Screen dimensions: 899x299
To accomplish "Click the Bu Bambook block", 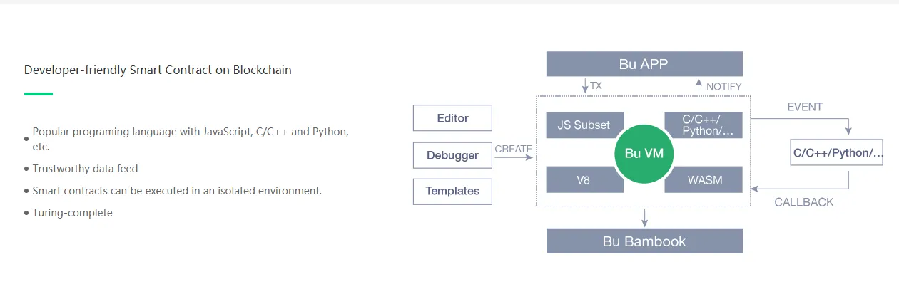I will pyautogui.click(x=644, y=241).
